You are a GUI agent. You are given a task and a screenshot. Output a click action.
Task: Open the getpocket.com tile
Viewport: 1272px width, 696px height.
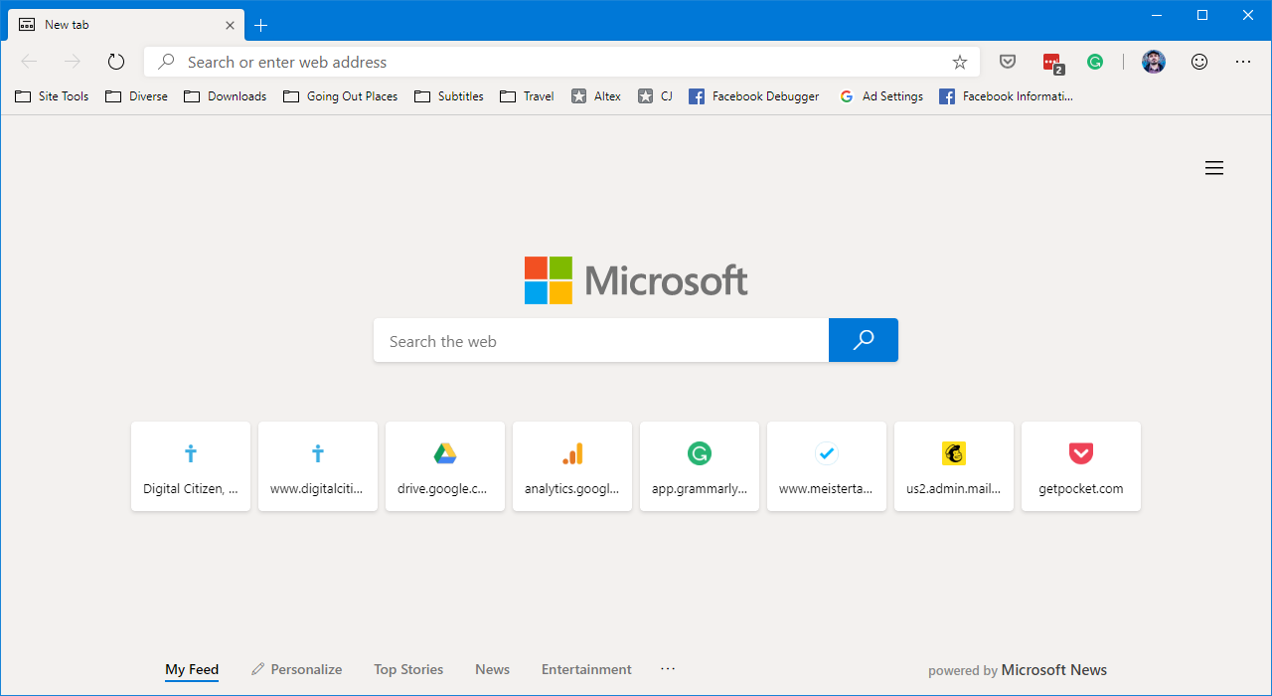[x=1080, y=465]
